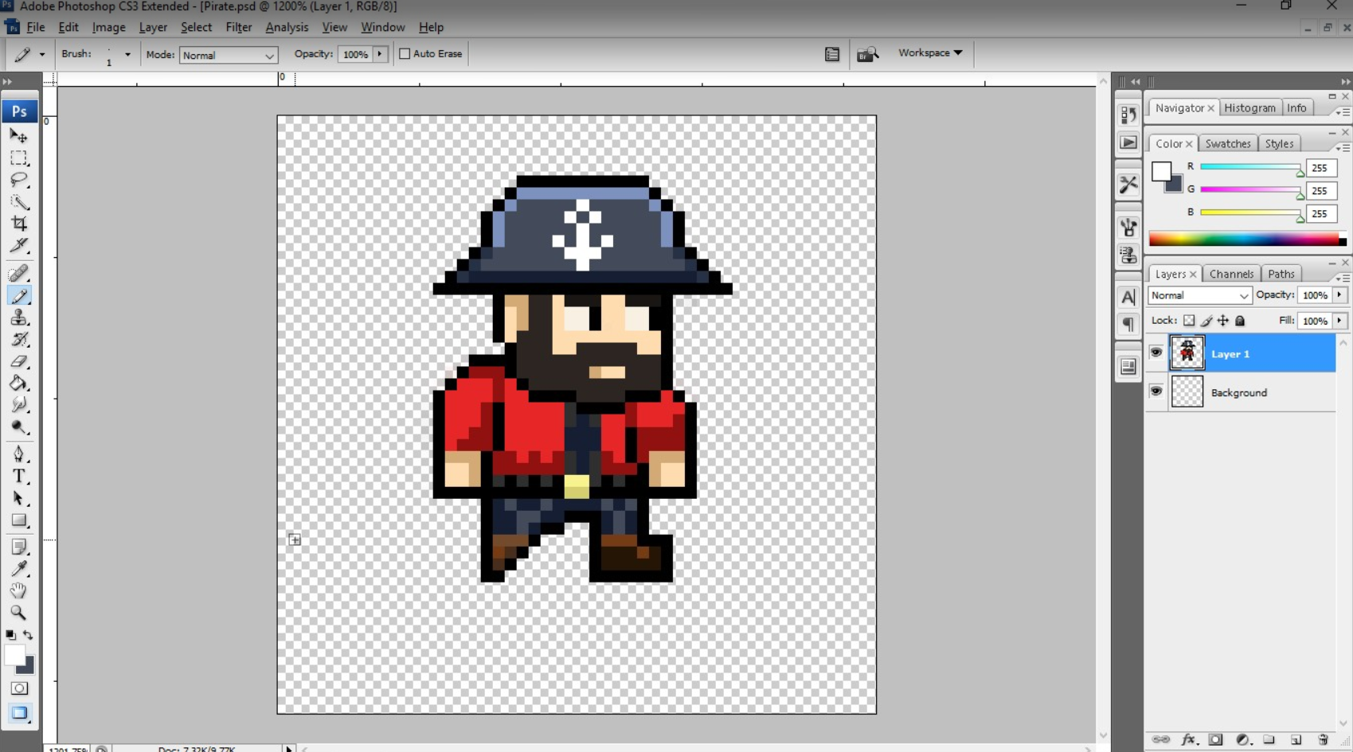Open the History panel icon
1353x752 pixels.
click(x=1128, y=115)
